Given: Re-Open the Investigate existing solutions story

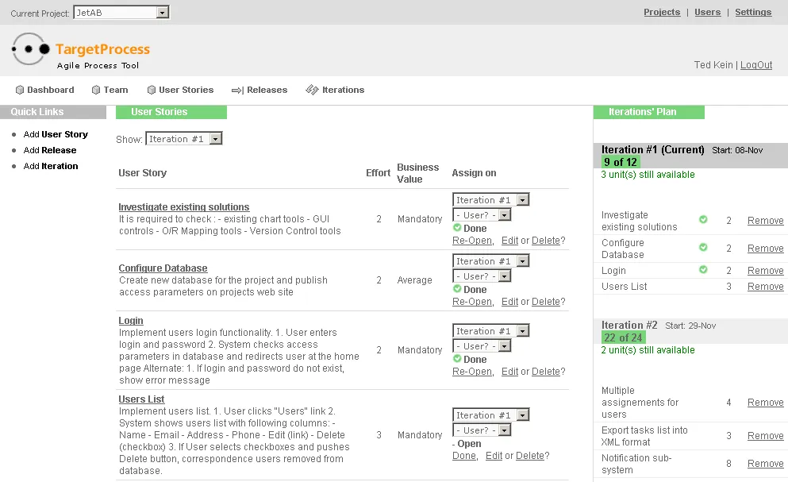Looking at the screenshot, I should 472,241.
